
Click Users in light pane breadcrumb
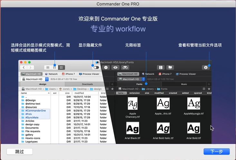click(x=51, y=89)
